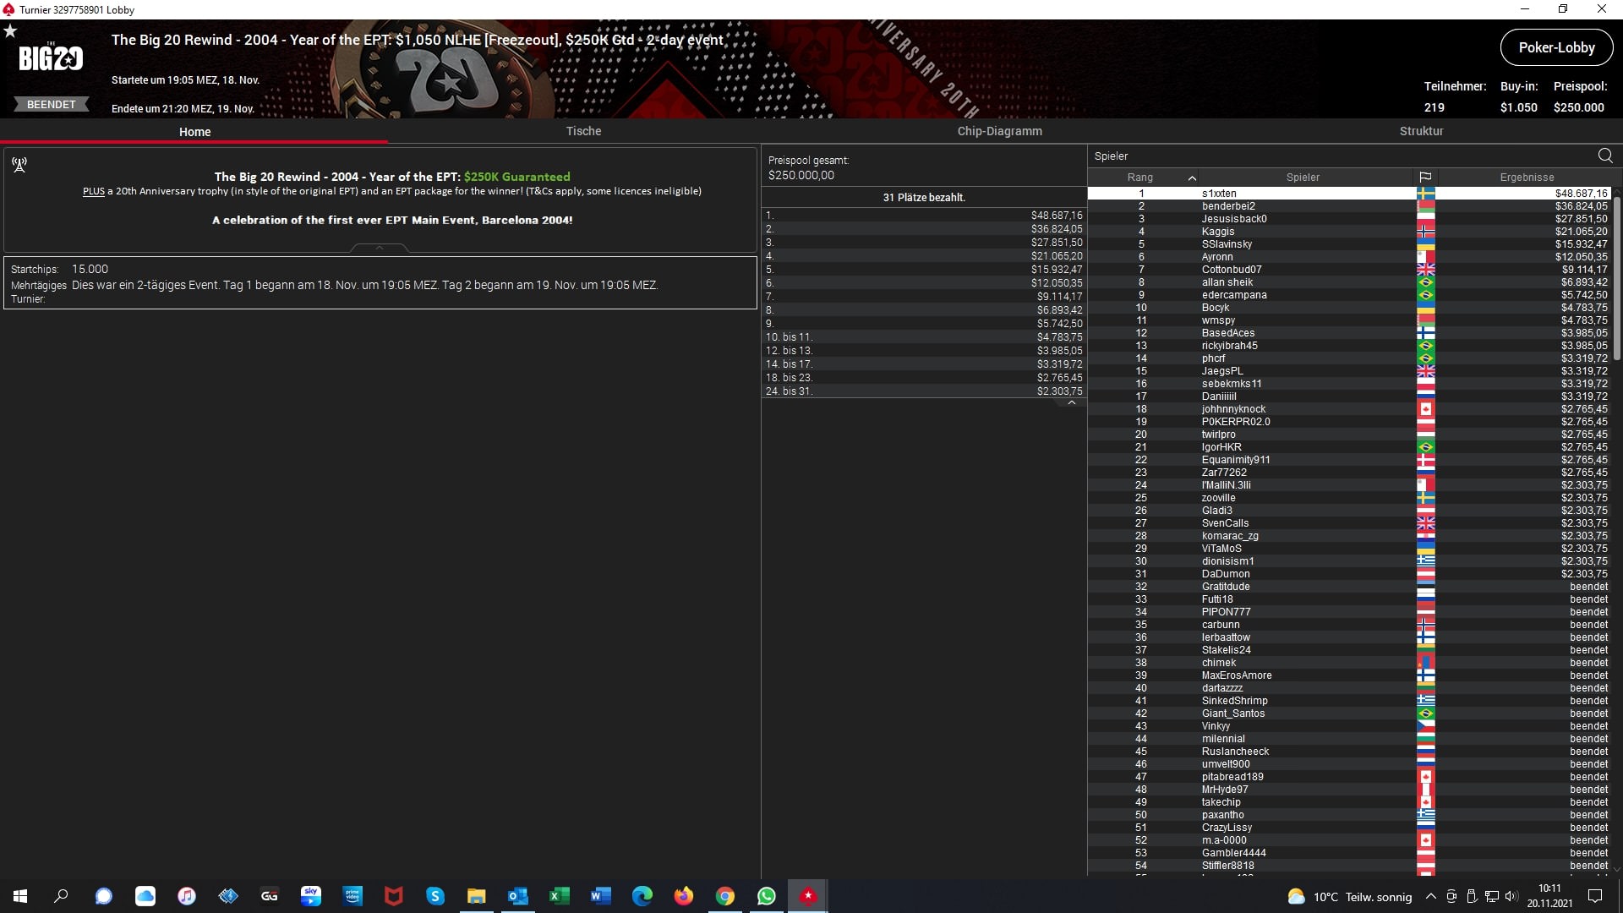1623x913 pixels.
Task: Select player Gambler4444 row
Action: [x=1349, y=853]
